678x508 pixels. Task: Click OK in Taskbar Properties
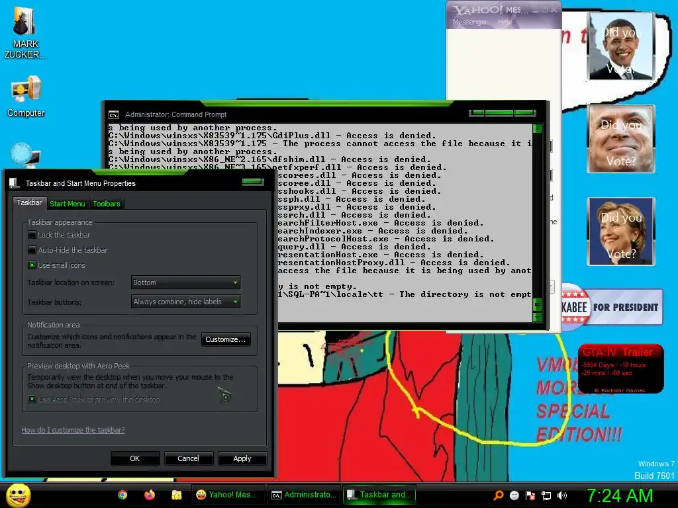135,459
